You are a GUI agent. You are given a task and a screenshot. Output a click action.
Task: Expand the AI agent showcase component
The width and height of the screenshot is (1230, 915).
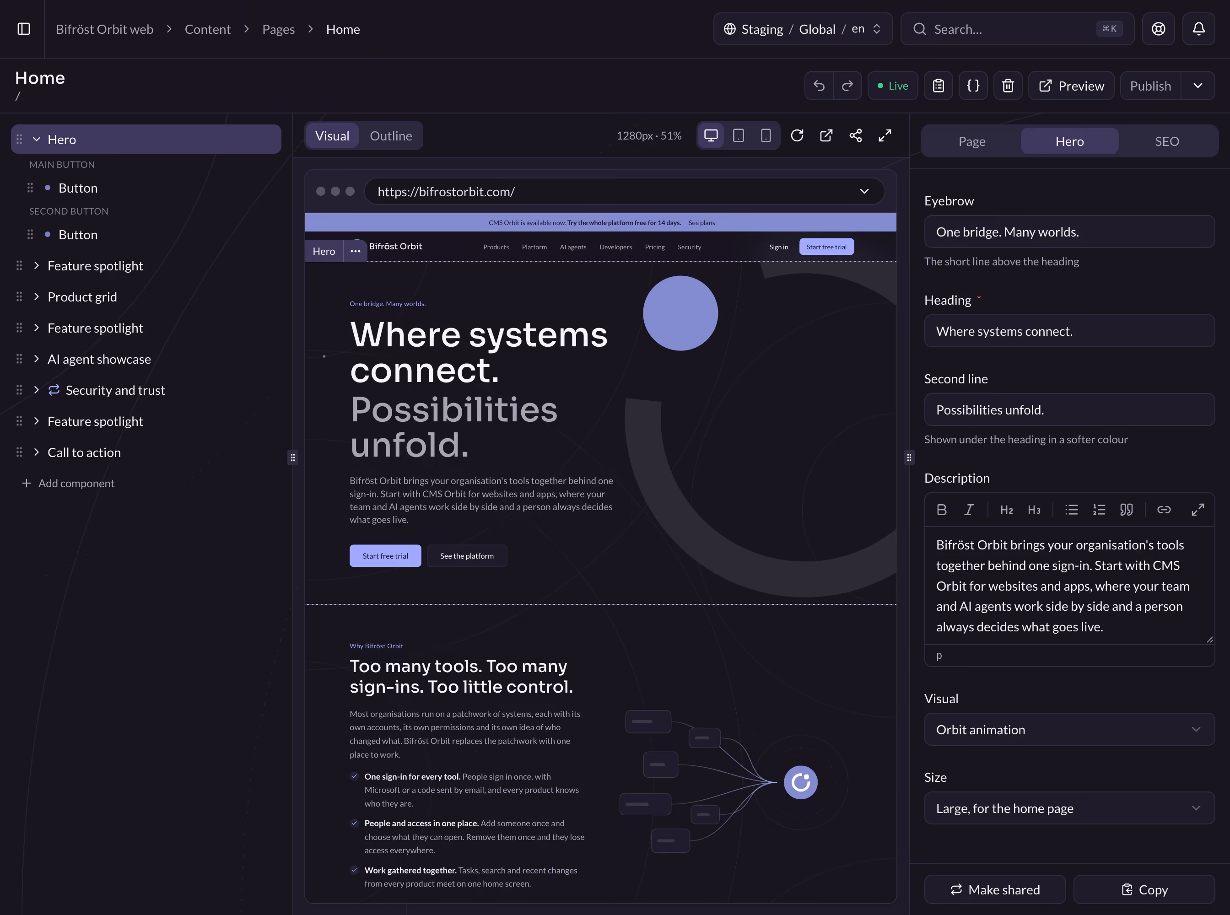(37, 359)
